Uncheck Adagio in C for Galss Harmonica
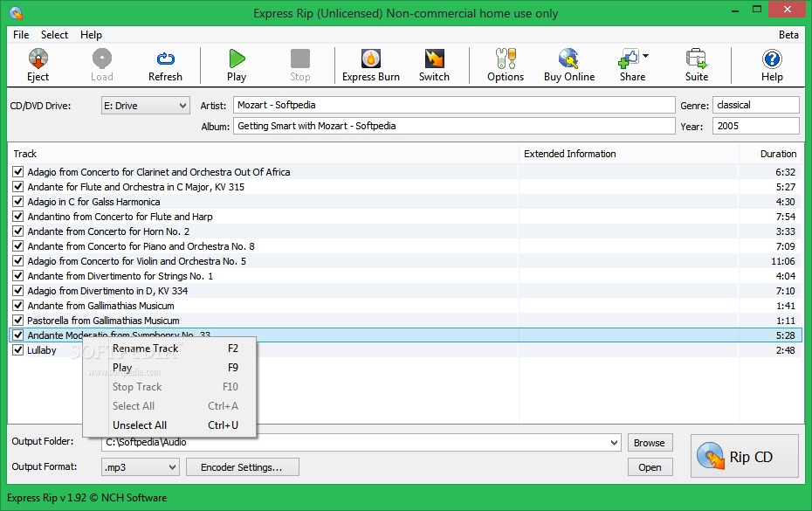Screen dimensions: 812x511 [18, 201]
